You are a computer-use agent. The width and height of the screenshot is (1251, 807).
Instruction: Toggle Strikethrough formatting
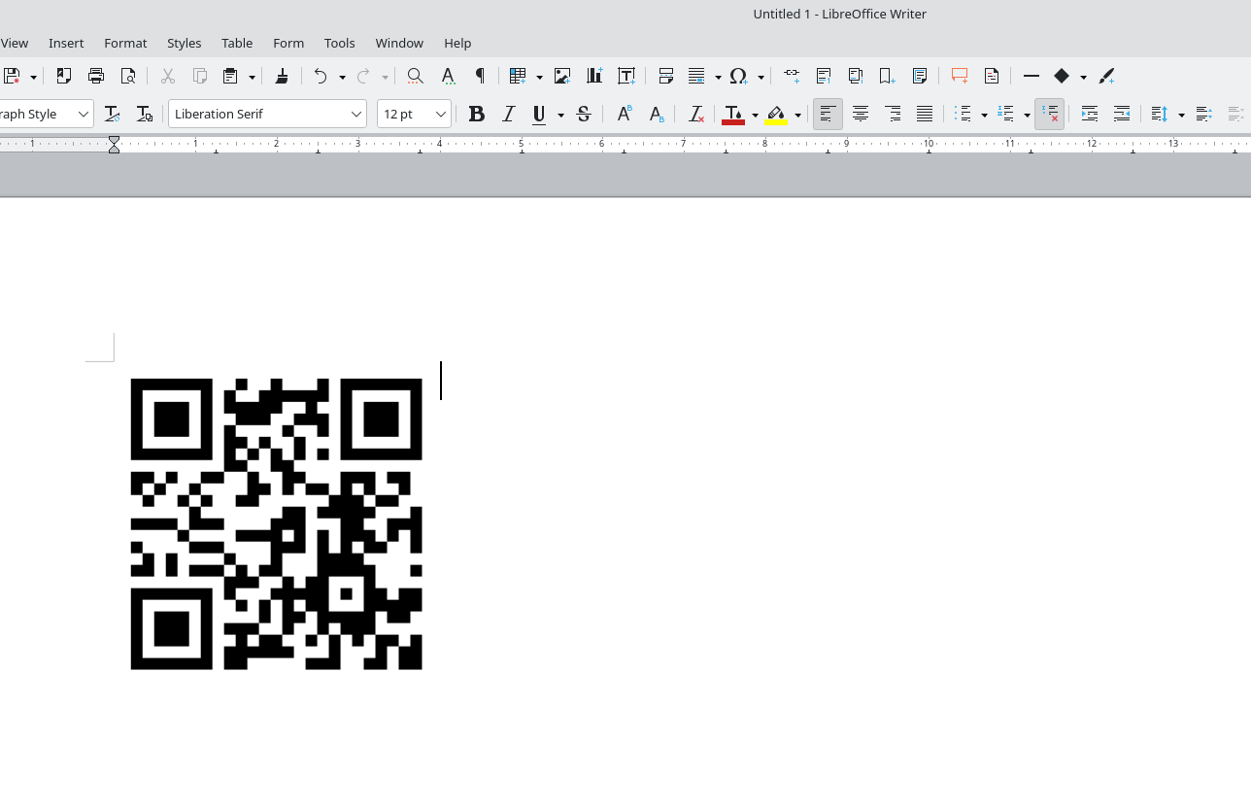(x=584, y=114)
